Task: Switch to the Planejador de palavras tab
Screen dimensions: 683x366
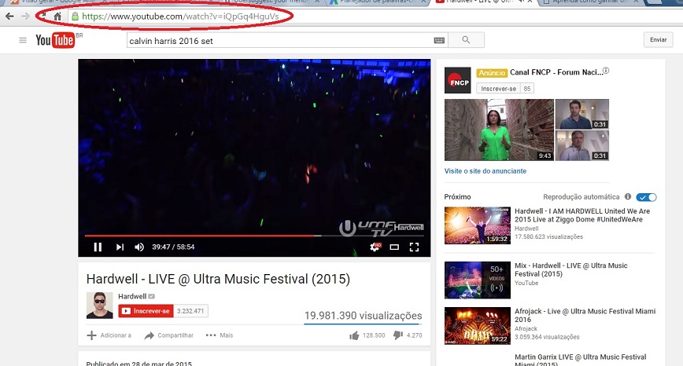Action: (378, 2)
